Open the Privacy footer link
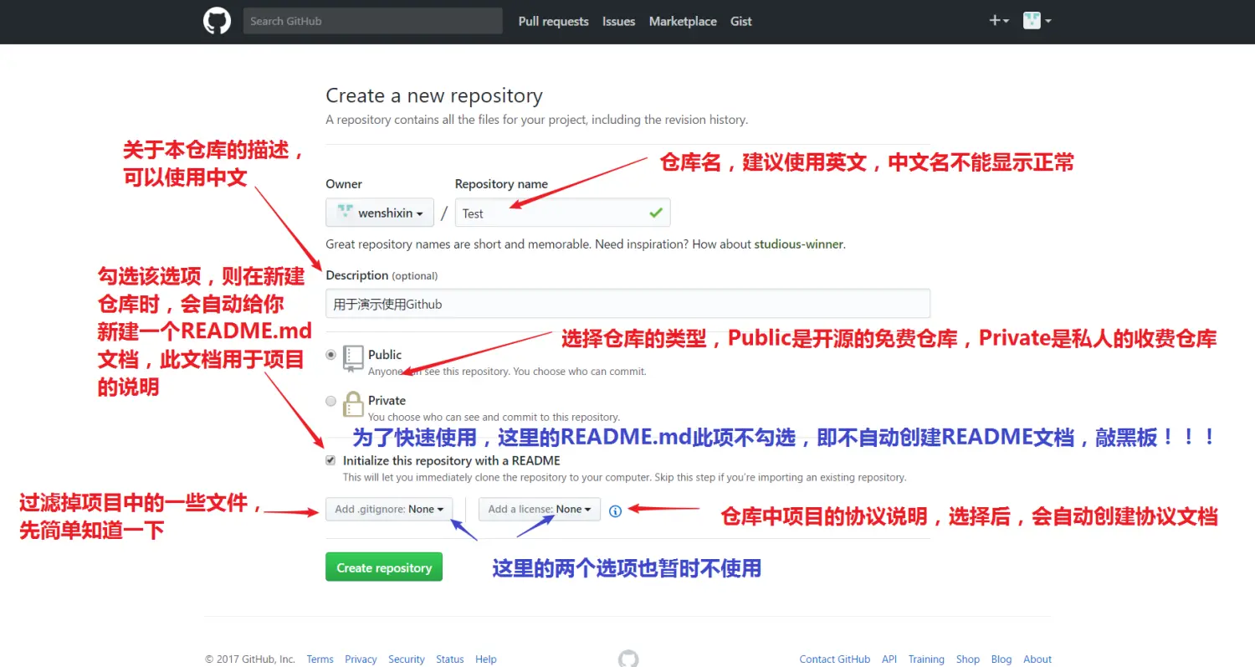This screenshot has width=1255, height=667. 361,659
